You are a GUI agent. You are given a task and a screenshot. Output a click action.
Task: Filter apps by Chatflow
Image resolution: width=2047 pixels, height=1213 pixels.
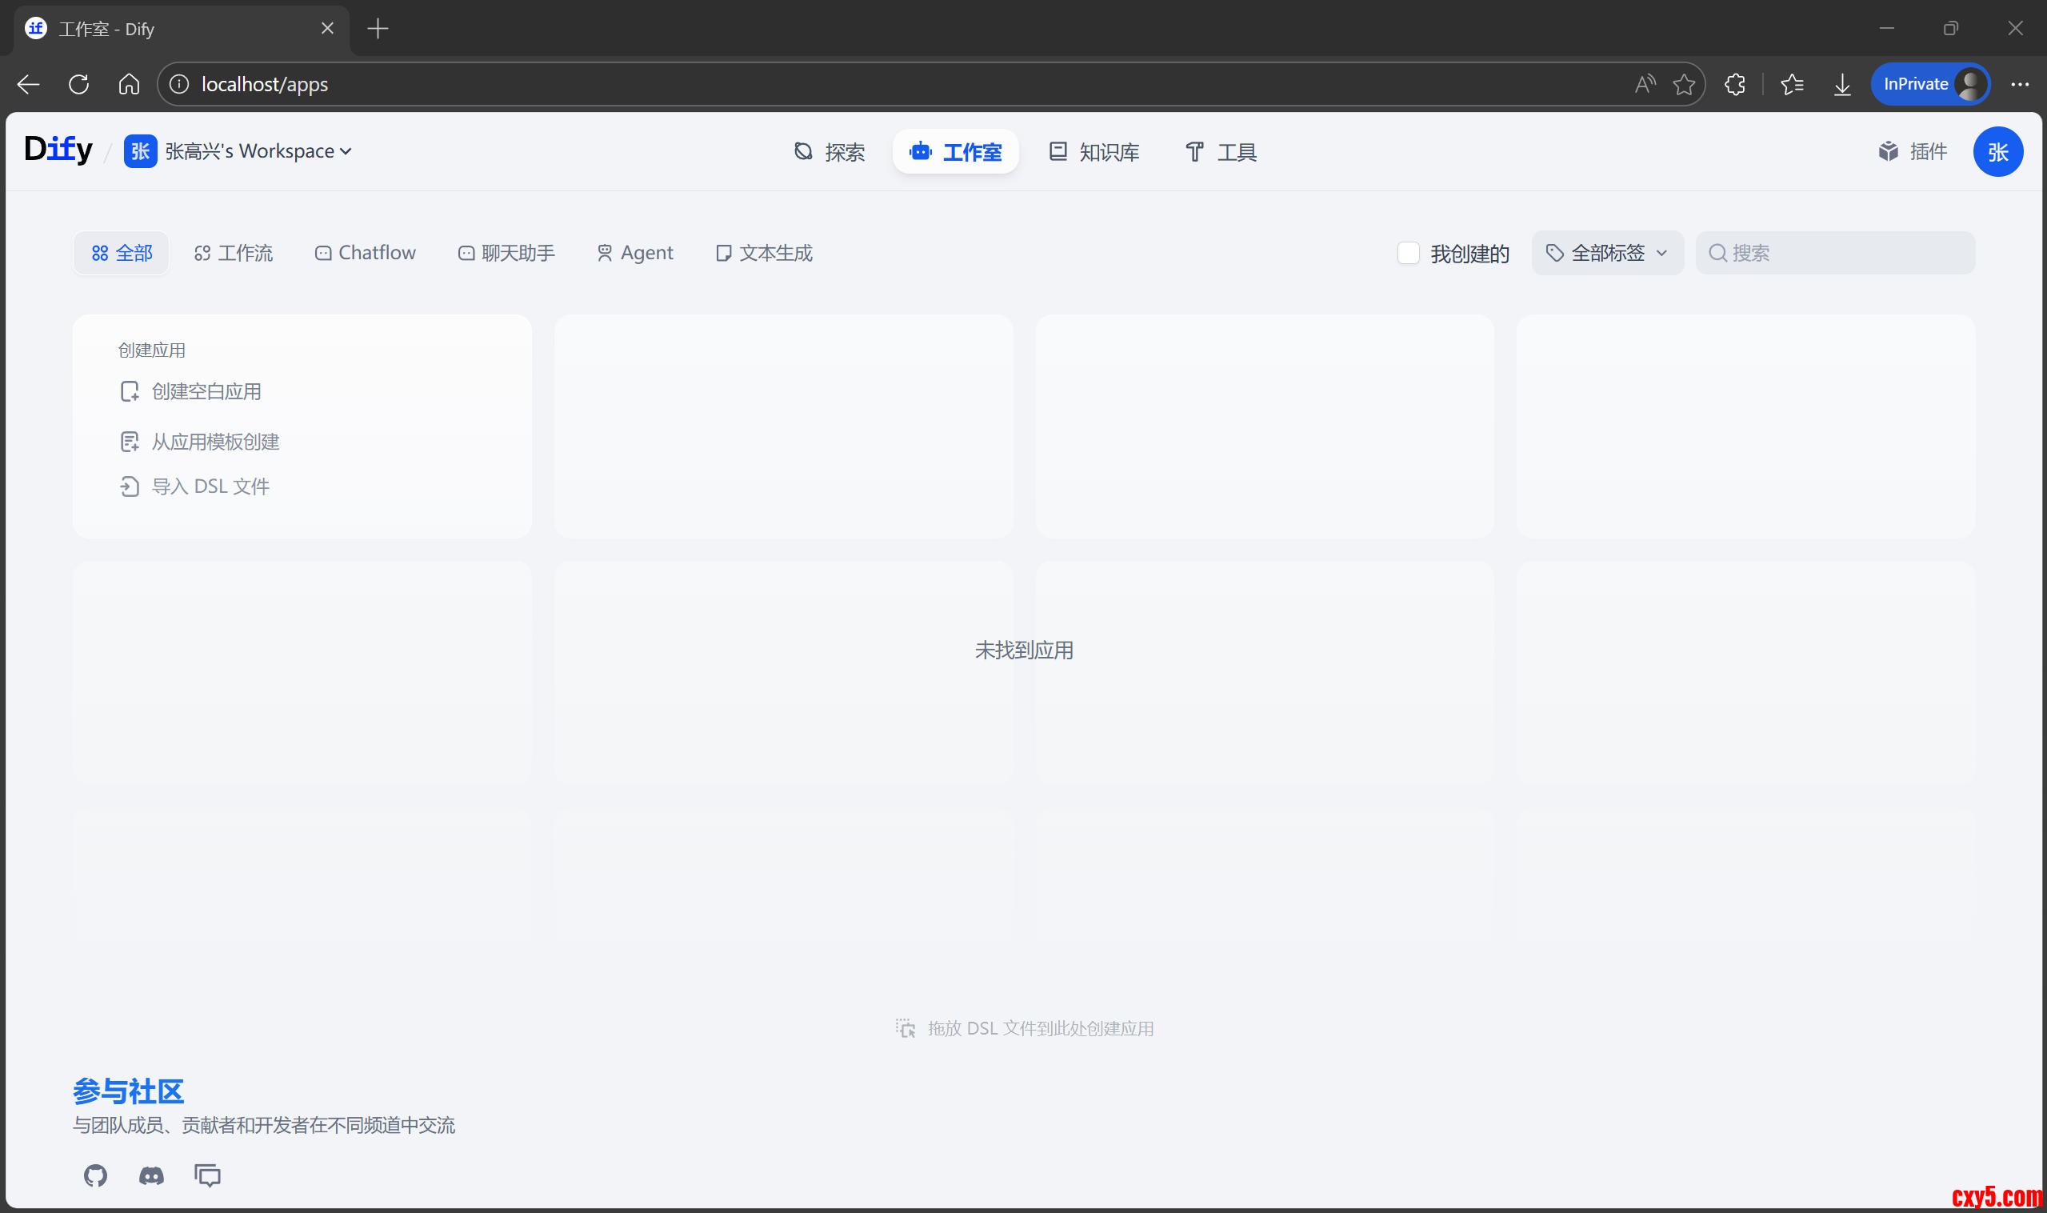366,254
